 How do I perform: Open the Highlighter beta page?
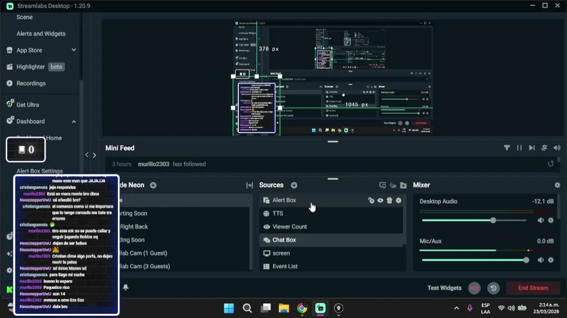coord(41,67)
